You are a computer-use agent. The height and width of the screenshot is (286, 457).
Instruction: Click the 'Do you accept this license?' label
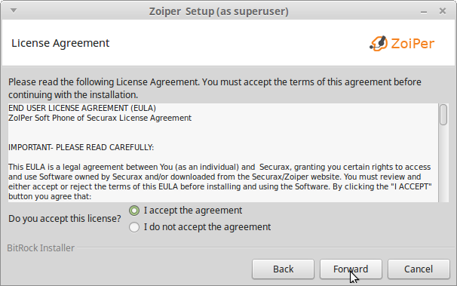(x=64, y=219)
